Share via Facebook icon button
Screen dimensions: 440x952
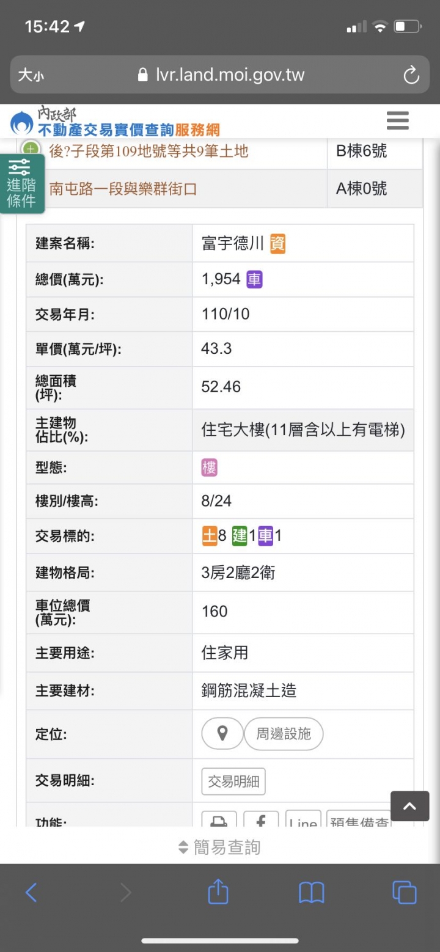pyautogui.click(x=261, y=819)
